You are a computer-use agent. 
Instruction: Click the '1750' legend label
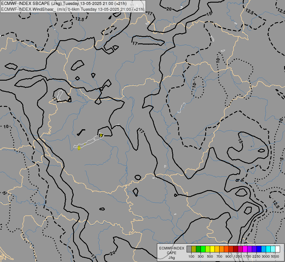(247, 256)
